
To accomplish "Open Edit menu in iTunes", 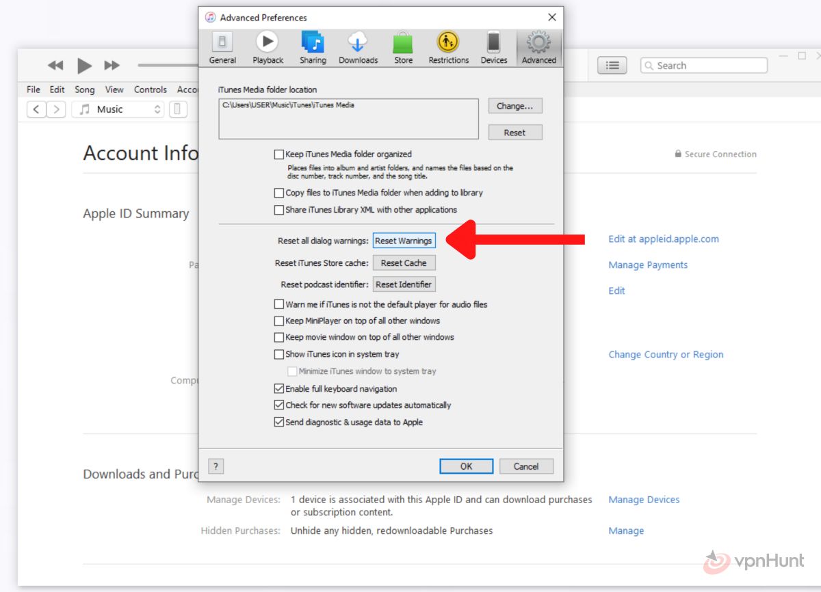I will coord(57,90).
